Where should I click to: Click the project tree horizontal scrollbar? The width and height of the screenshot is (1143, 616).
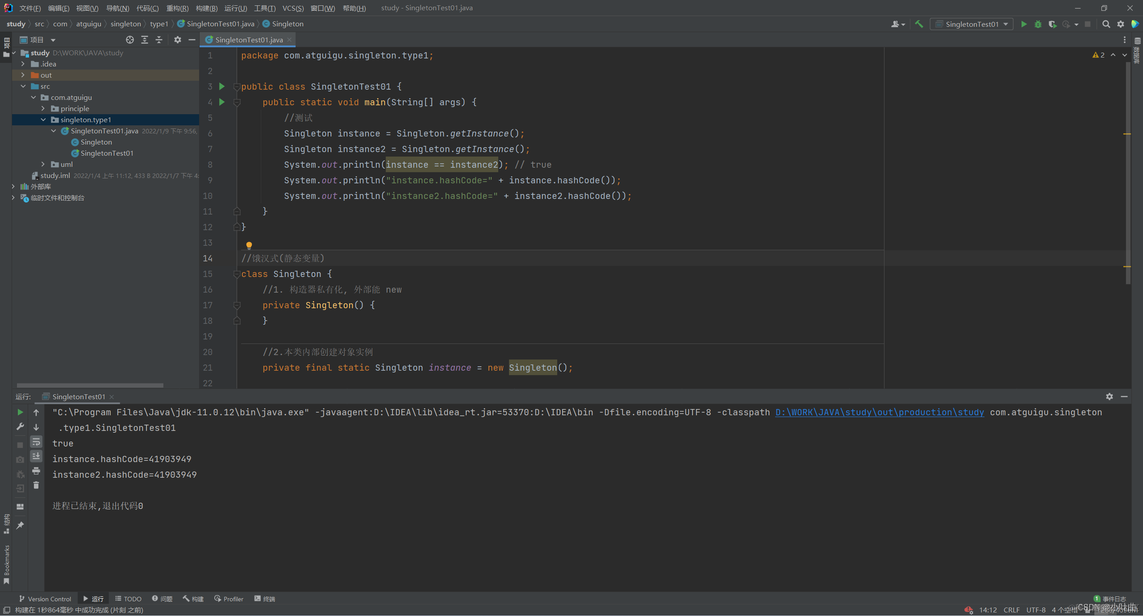click(x=90, y=385)
